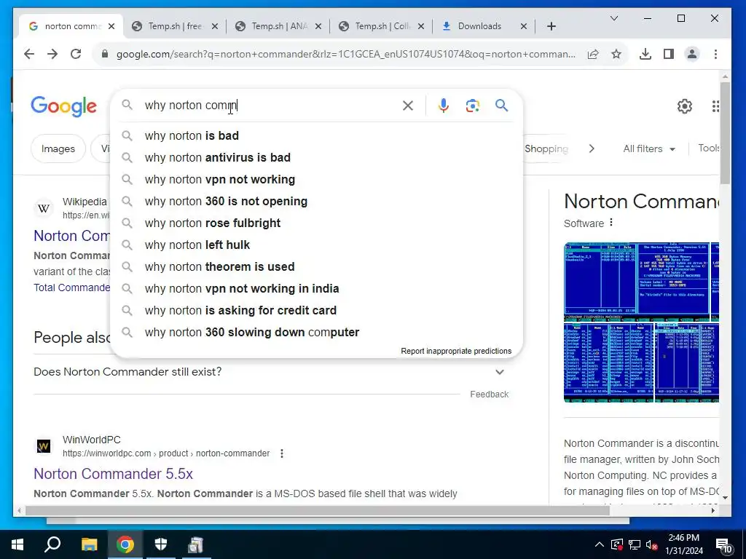Bookmark this page with the star icon
This screenshot has width=746, height=559.
616,54
